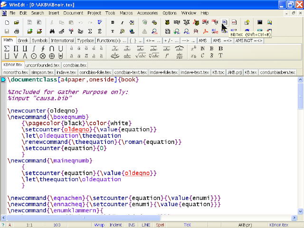304x228 pixels.
Task: Open the Accessories menu
Action: [x=147, y=13]
